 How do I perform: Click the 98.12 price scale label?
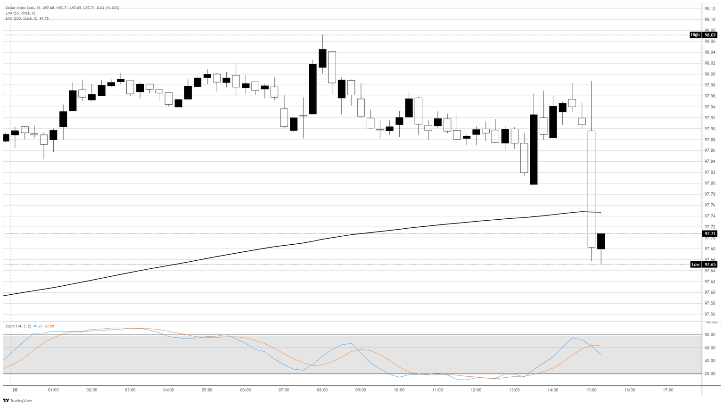coord(710,8)
